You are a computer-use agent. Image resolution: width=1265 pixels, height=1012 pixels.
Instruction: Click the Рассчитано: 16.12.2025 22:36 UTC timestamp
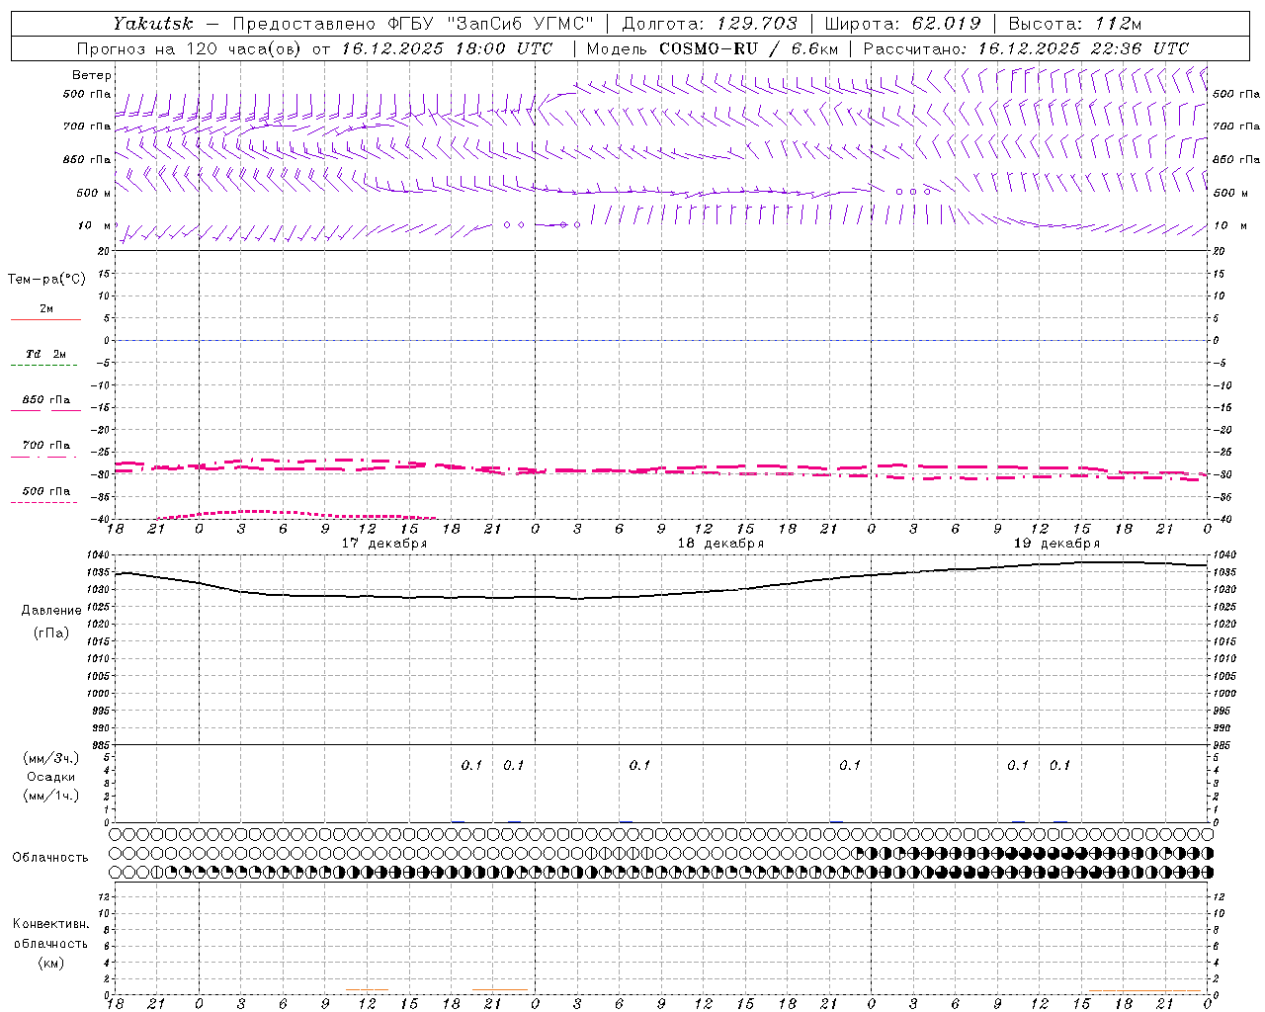1026,48
